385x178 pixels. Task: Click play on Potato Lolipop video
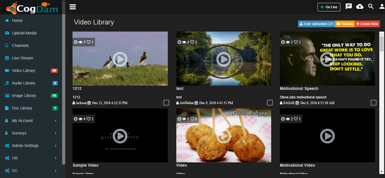pyautogui.click(x=223, y=136)
